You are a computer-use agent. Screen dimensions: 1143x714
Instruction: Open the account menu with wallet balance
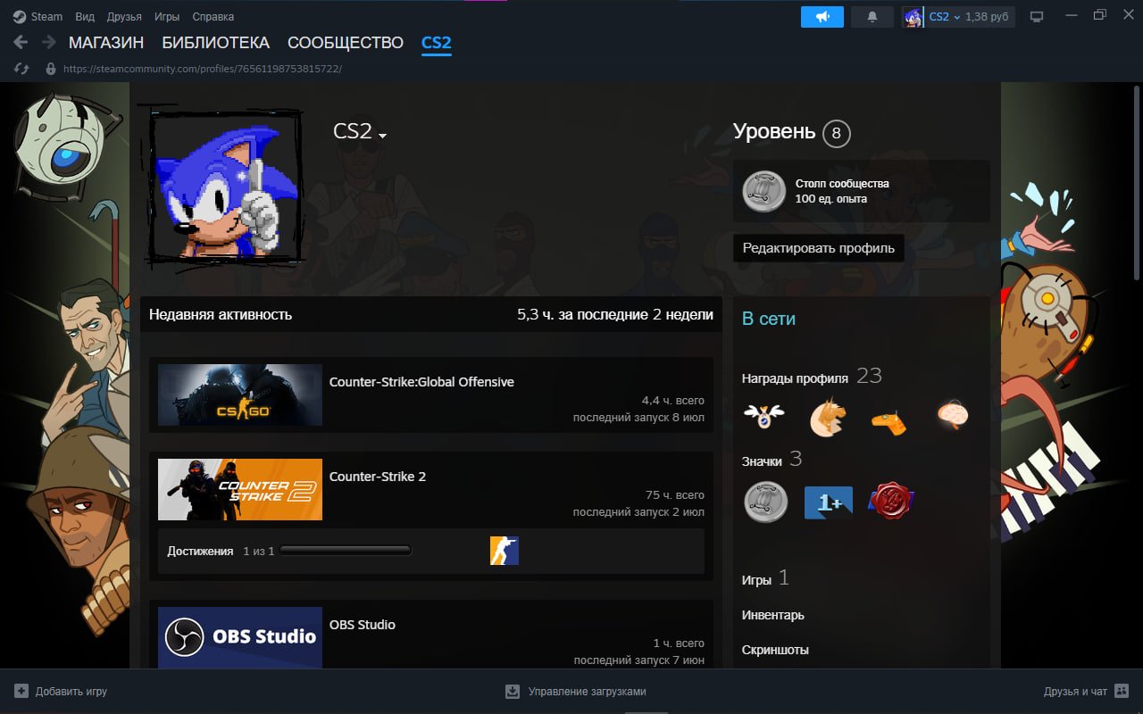point(958,17)
